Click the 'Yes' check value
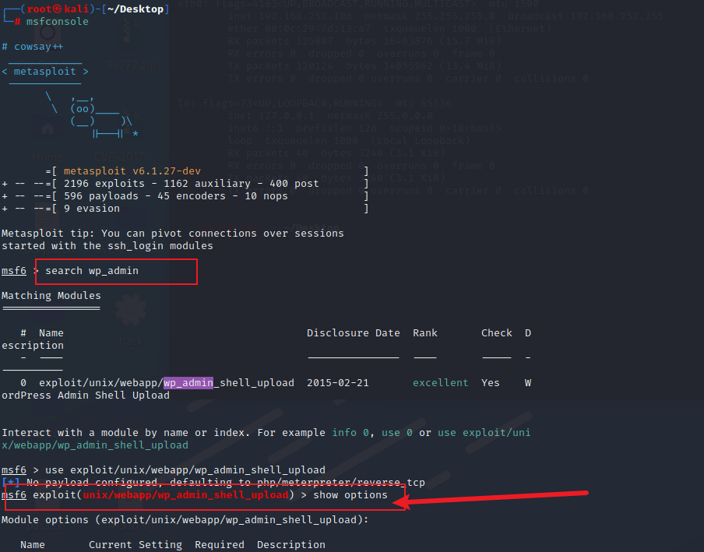Image resolution: width=704 pixels, height=552 pixels. [x=491, y=383]
